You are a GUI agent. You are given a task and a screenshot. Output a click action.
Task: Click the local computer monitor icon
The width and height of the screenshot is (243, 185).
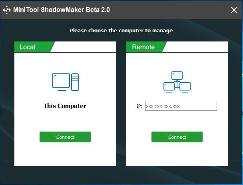coord(61,82)
